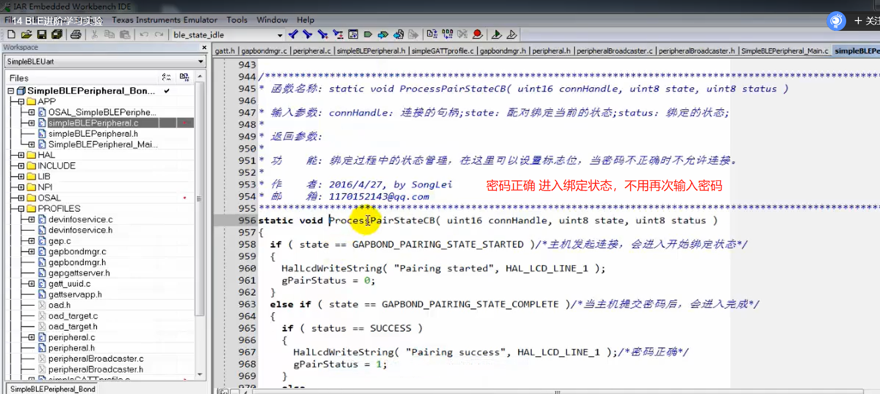The height and width of the screenshot is (394, 880).
Task: Expand the INCLUDE folder
Action: pyautogui.click(x=21, y=166)
